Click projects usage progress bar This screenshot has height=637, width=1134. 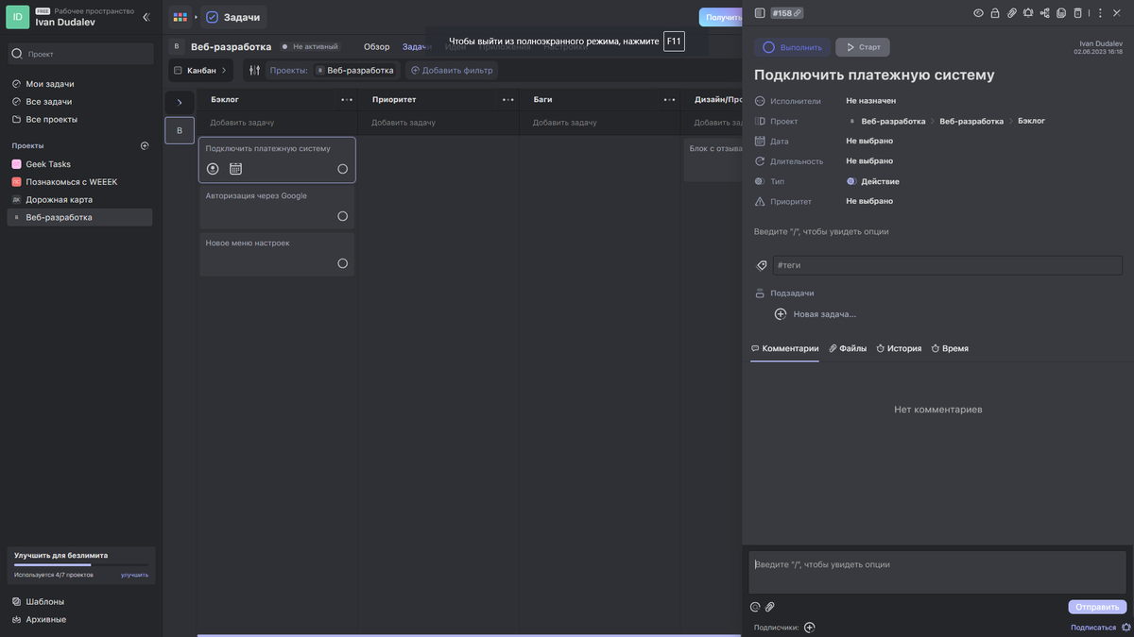click(x=80, y=565)
